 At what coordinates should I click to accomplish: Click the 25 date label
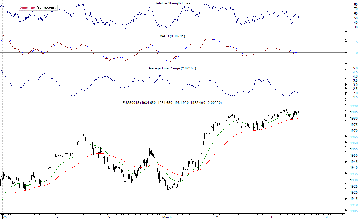pos(5,217)
